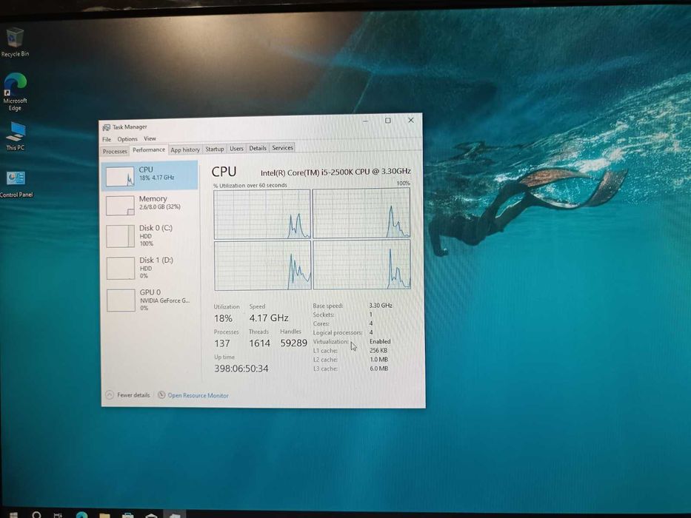
Task: Click the 1.0 MB L2 cache value
Action: pos(378,360)
